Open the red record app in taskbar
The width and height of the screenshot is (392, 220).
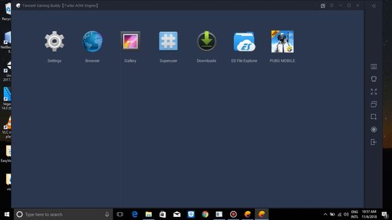pos(233,215)
